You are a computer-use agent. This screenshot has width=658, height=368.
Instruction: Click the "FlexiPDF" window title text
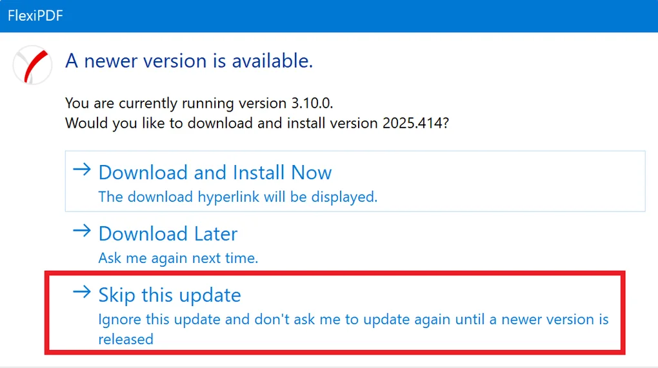click(x=34, y=15)
